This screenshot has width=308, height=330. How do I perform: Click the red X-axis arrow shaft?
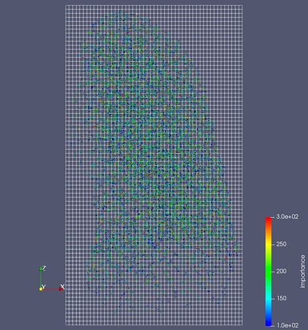[51, 289]
